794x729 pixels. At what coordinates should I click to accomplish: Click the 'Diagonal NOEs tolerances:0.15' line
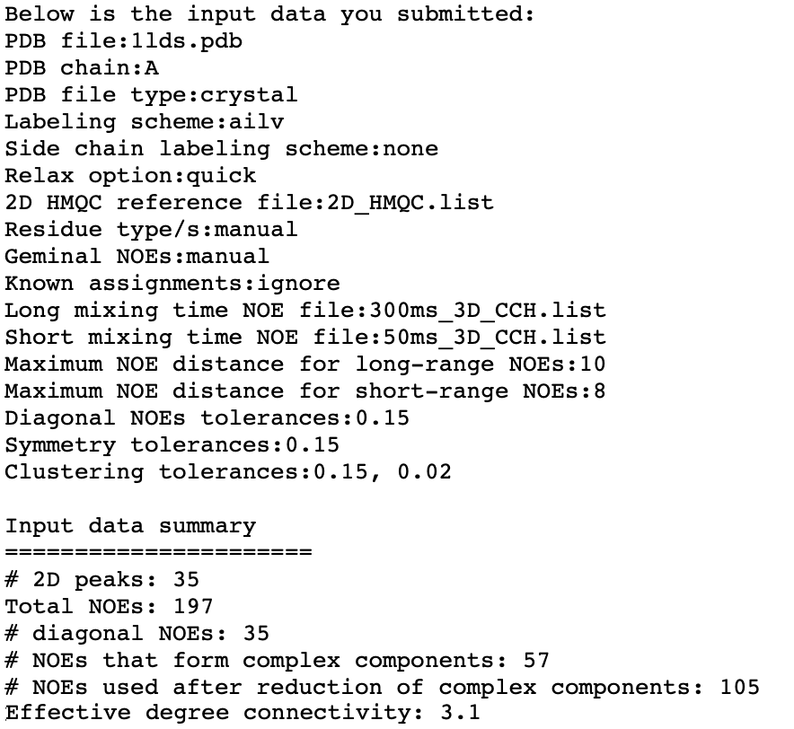click(x=207, y=418)
